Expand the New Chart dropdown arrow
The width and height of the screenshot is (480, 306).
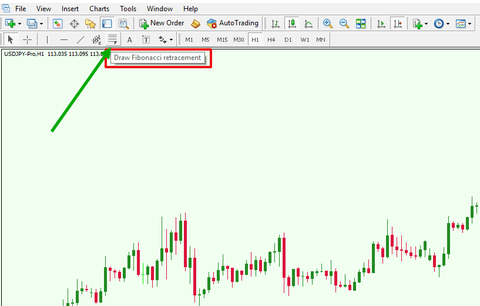[19, 24]
